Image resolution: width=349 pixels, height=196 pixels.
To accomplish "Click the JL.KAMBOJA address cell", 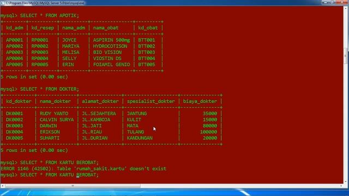I will (x=96, y=120).
